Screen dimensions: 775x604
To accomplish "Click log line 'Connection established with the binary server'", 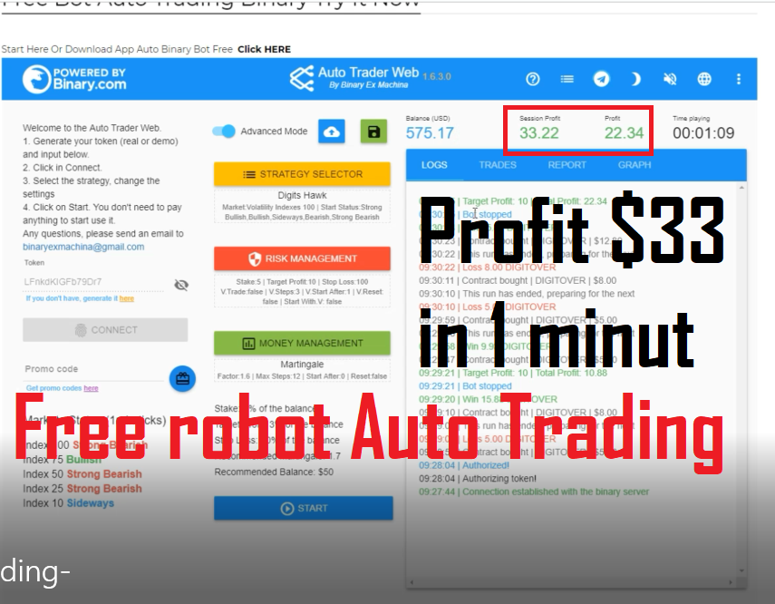I will pyautogui.click(x=534, y=492).
